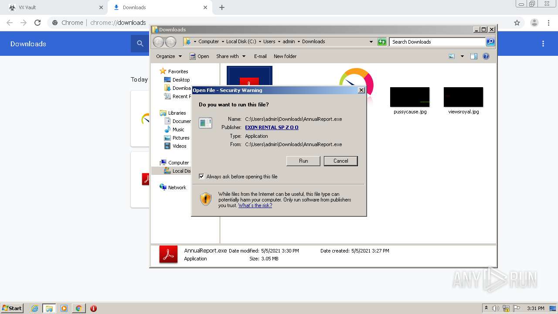Click the Search Downloads input field

click(x=437, y=42)
